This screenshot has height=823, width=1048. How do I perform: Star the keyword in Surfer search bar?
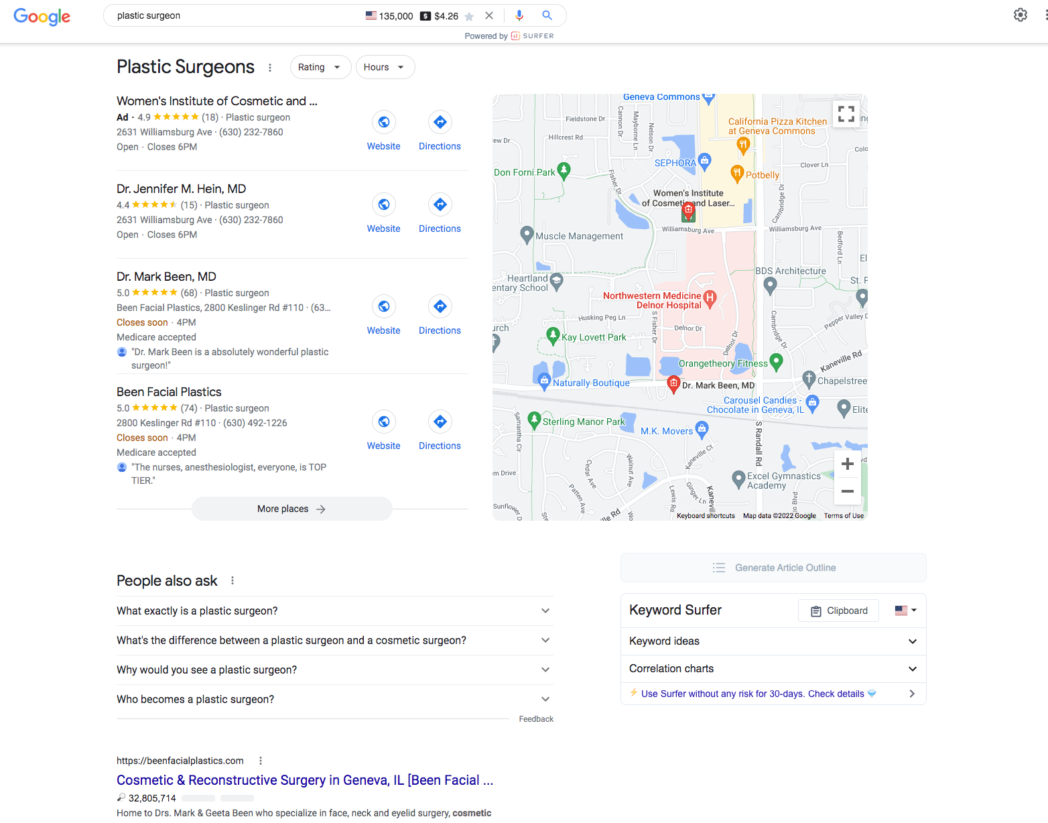pyautogui.click(x=469, y=16)
